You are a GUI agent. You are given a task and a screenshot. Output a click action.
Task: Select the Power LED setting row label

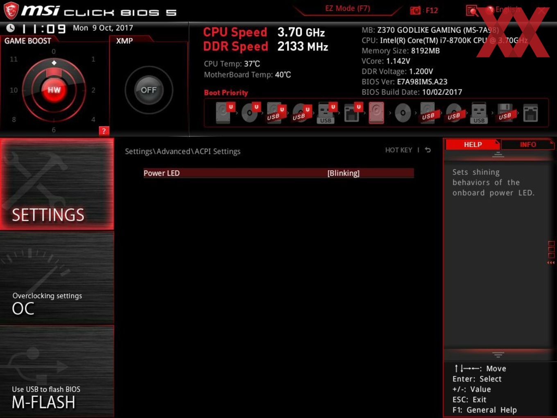point(161,173)
